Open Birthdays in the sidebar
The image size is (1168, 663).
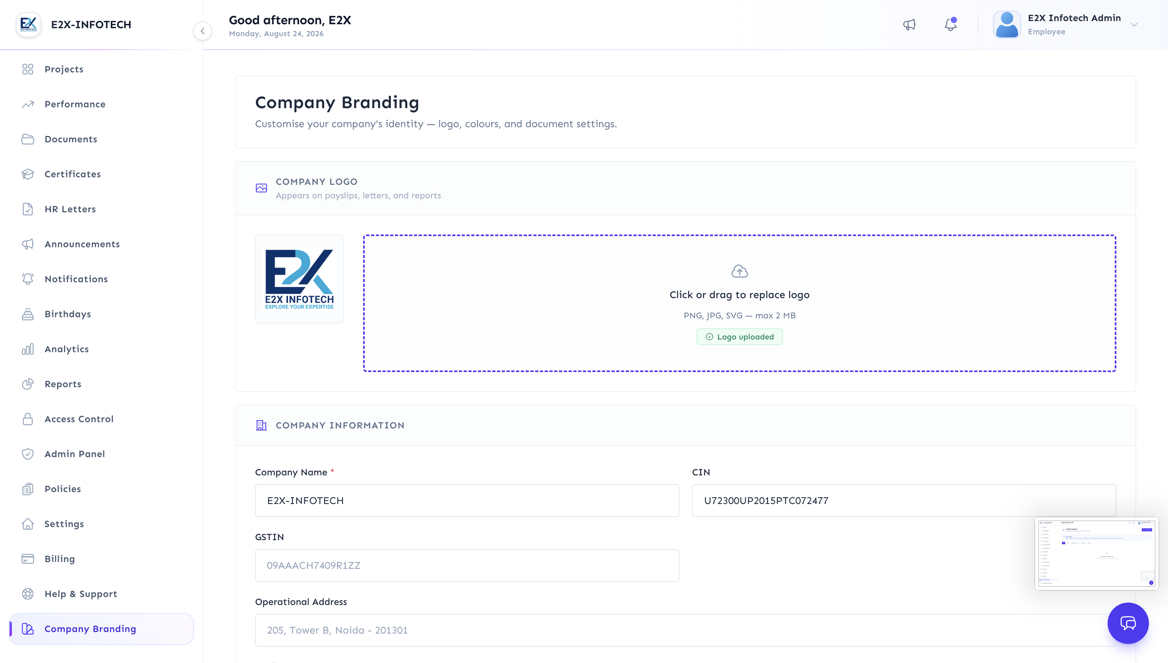click(x=101, y=314)
